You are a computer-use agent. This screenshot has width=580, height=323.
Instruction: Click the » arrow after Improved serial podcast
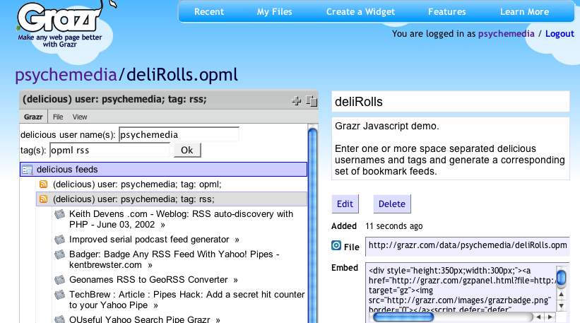[x=237, y=240]
